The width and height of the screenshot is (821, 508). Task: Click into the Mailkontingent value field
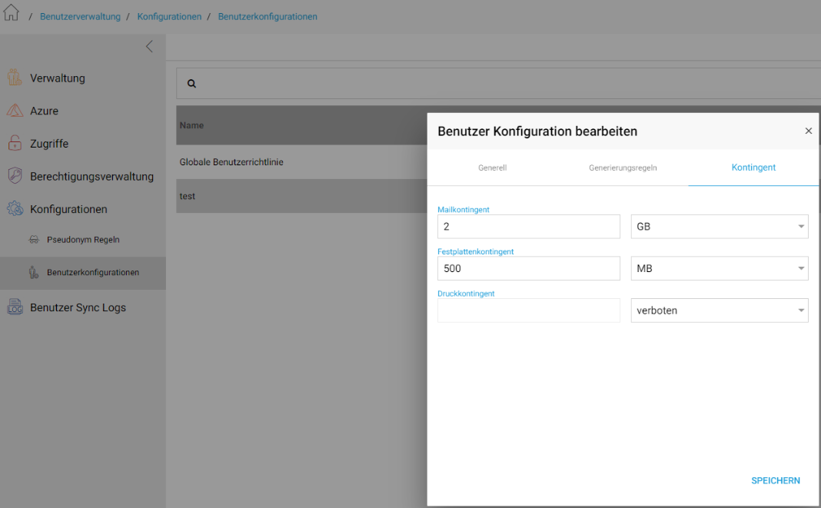[529, 226]
